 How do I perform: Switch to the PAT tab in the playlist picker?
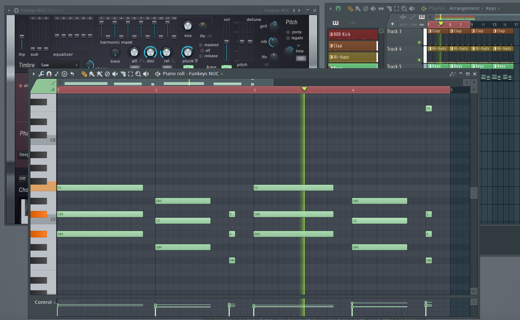click(422, 25)
